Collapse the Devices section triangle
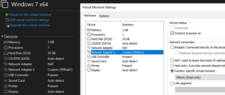 [x=2, y=36]
